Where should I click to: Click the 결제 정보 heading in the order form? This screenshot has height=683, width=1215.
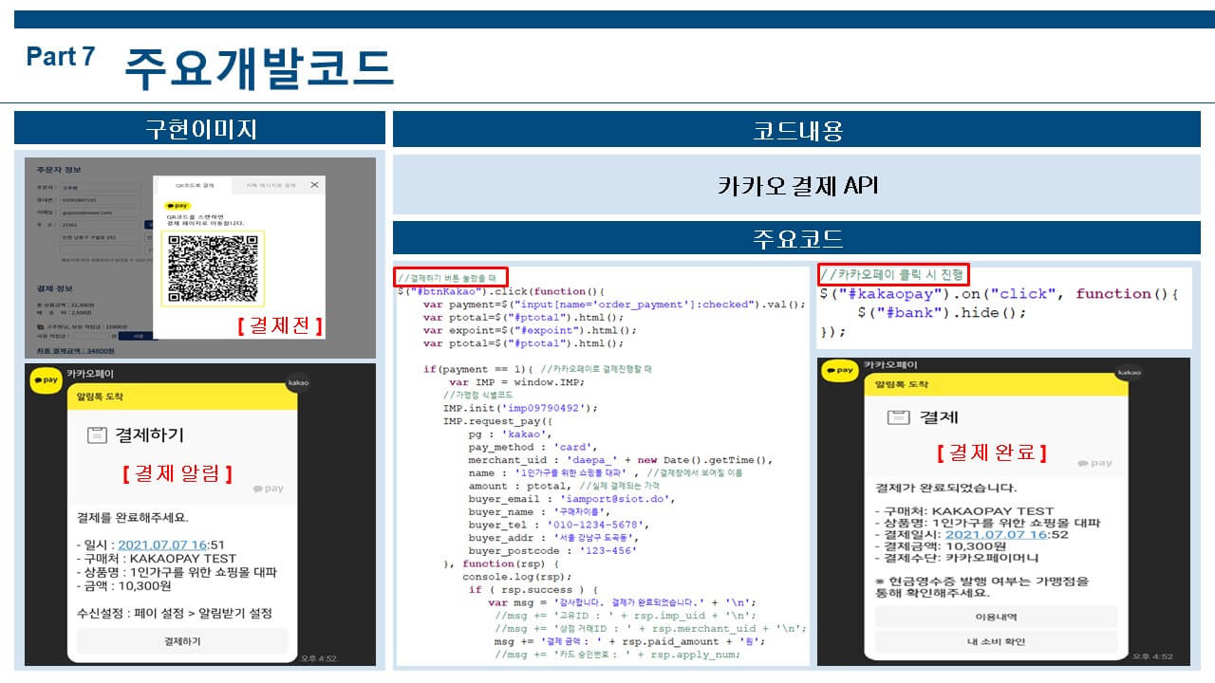coord(55,288)
